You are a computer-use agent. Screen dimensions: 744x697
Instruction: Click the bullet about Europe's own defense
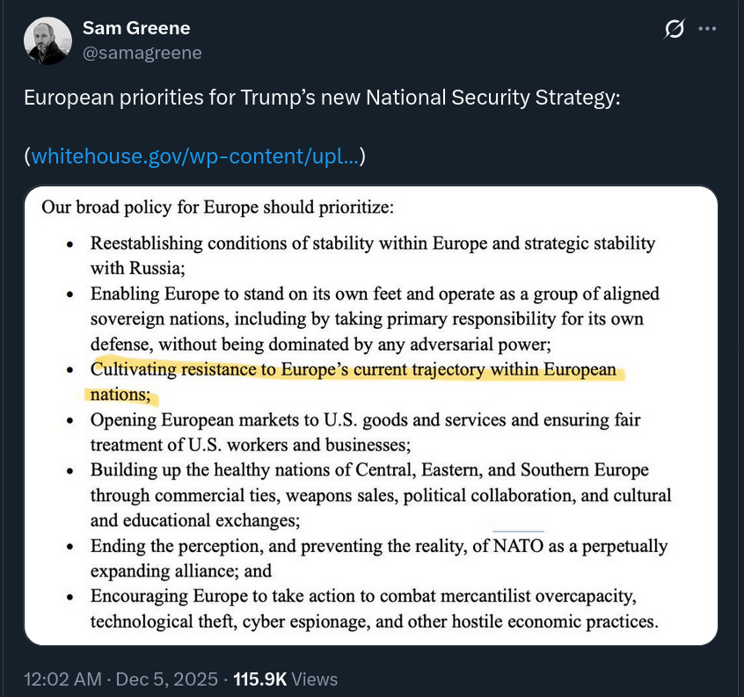[375, 318]
